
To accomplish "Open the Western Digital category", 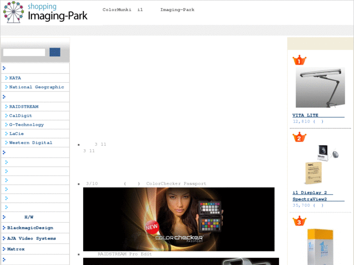I will (31, 142).
